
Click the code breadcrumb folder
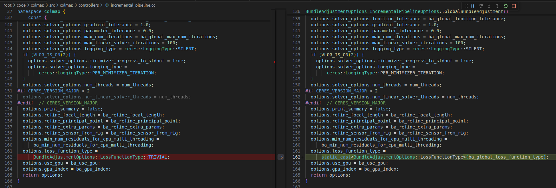coord(21,5)
